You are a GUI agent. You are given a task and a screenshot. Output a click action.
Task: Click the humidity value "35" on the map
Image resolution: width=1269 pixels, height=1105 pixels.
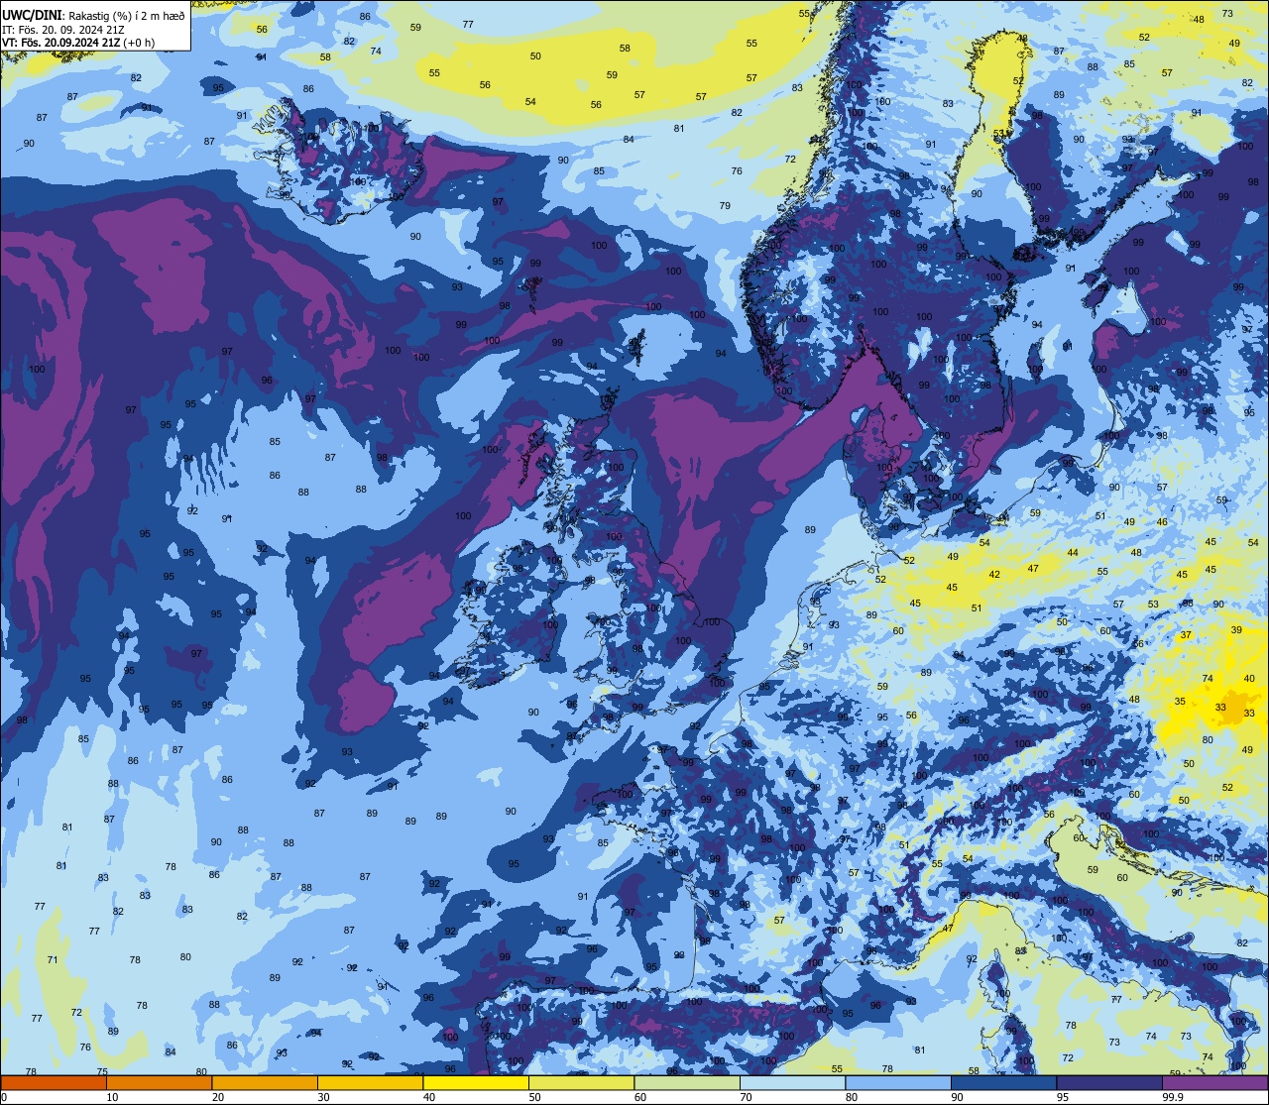coord(1180,702)
